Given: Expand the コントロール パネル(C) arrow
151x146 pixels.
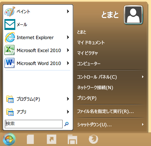Looking at the screenshot, I should click(x=143, y=77).
